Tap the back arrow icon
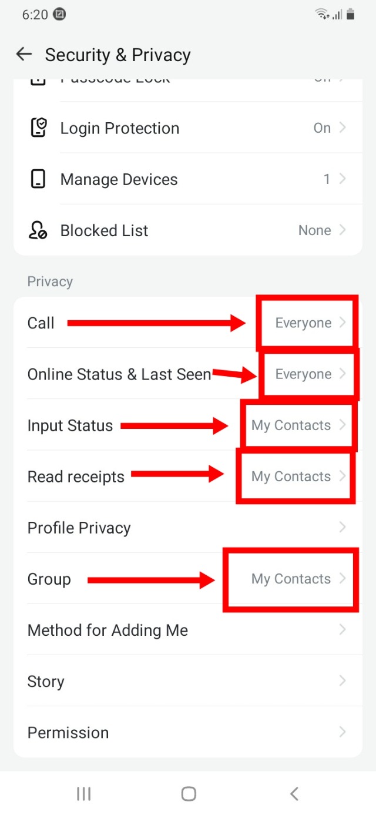The image size is (376, 815). [x=24, y=55]
